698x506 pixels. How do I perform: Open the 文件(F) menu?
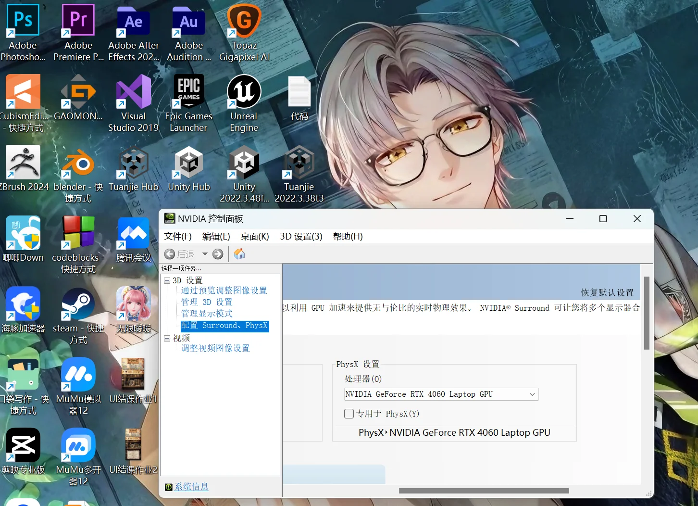tap(178, 236)
